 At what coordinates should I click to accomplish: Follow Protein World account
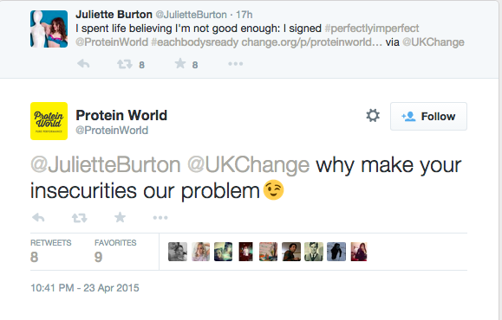(x=428, y=116)
